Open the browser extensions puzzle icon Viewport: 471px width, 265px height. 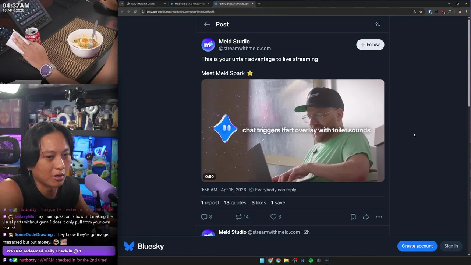point(450,11)
